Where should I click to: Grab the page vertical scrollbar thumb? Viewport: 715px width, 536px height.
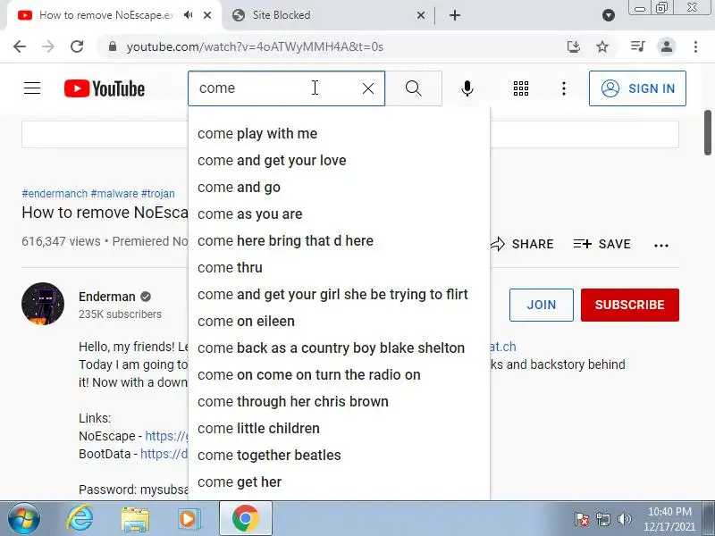(x=708, y=132)
